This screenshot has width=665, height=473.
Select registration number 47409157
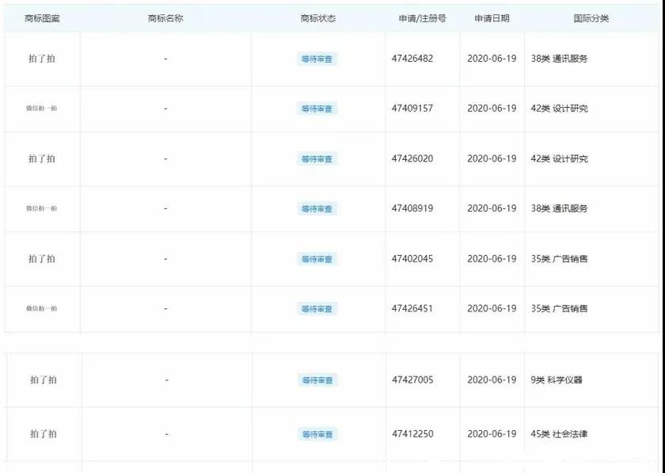pos(412,109)
